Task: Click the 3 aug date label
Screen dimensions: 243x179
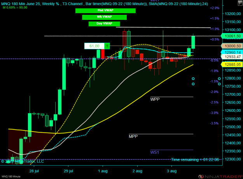Action: coord(172,171)
